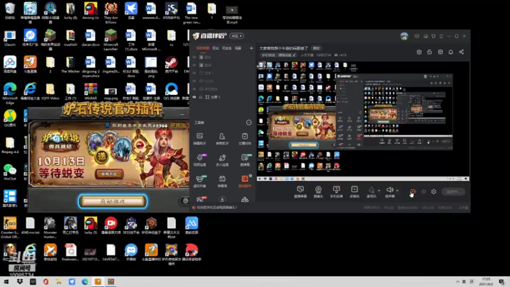Screen dimensions: 510x287
Task: Toggle visibility of second image source row
Action: (x=194, y=65)
